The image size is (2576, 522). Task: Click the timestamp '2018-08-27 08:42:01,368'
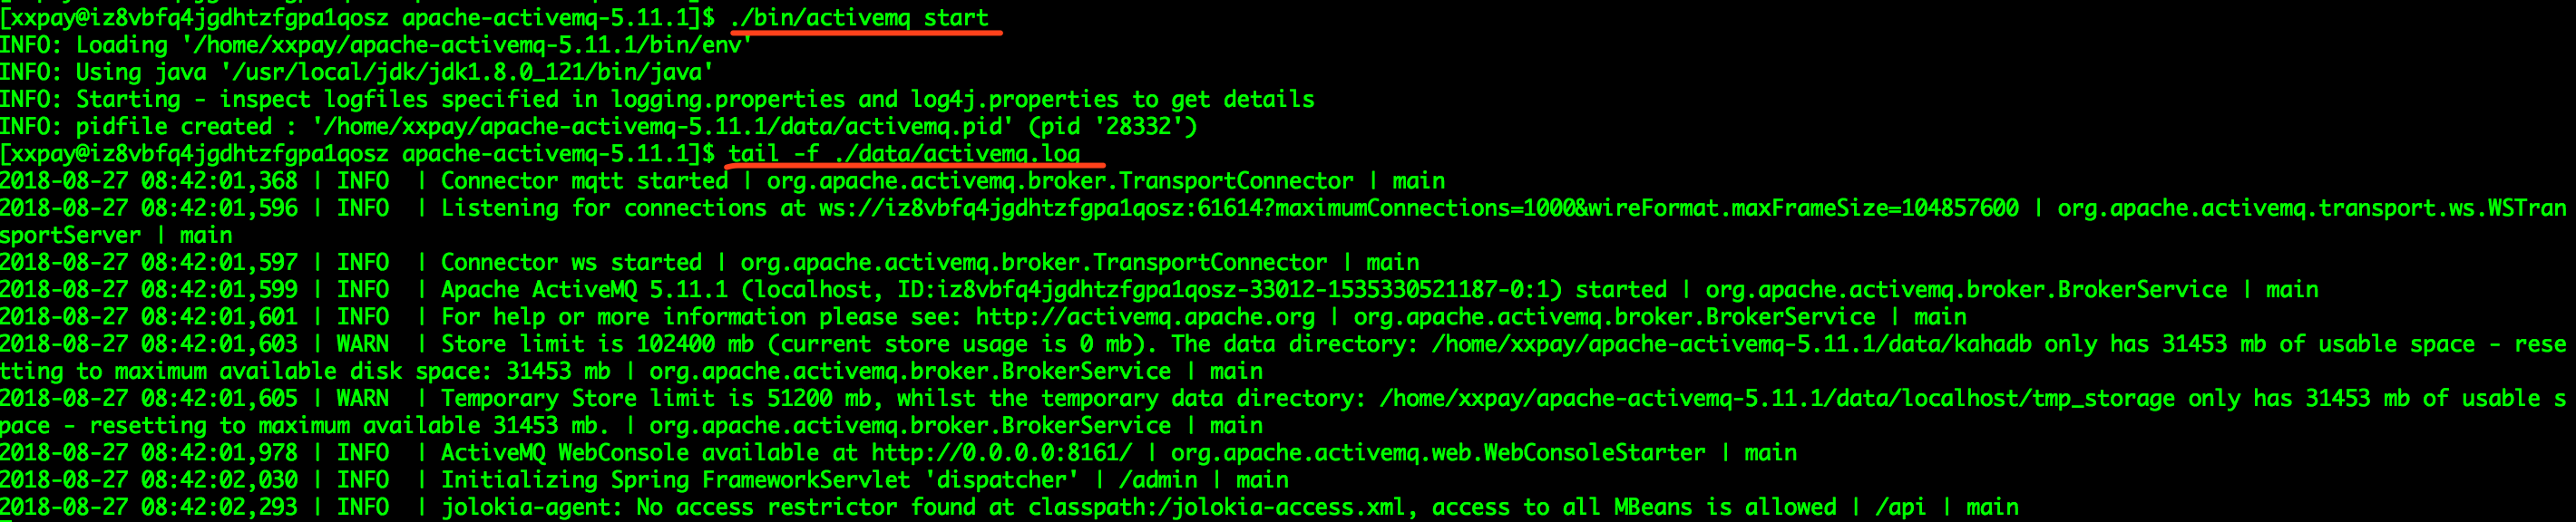pyautogui.click(x=149, y=181)
